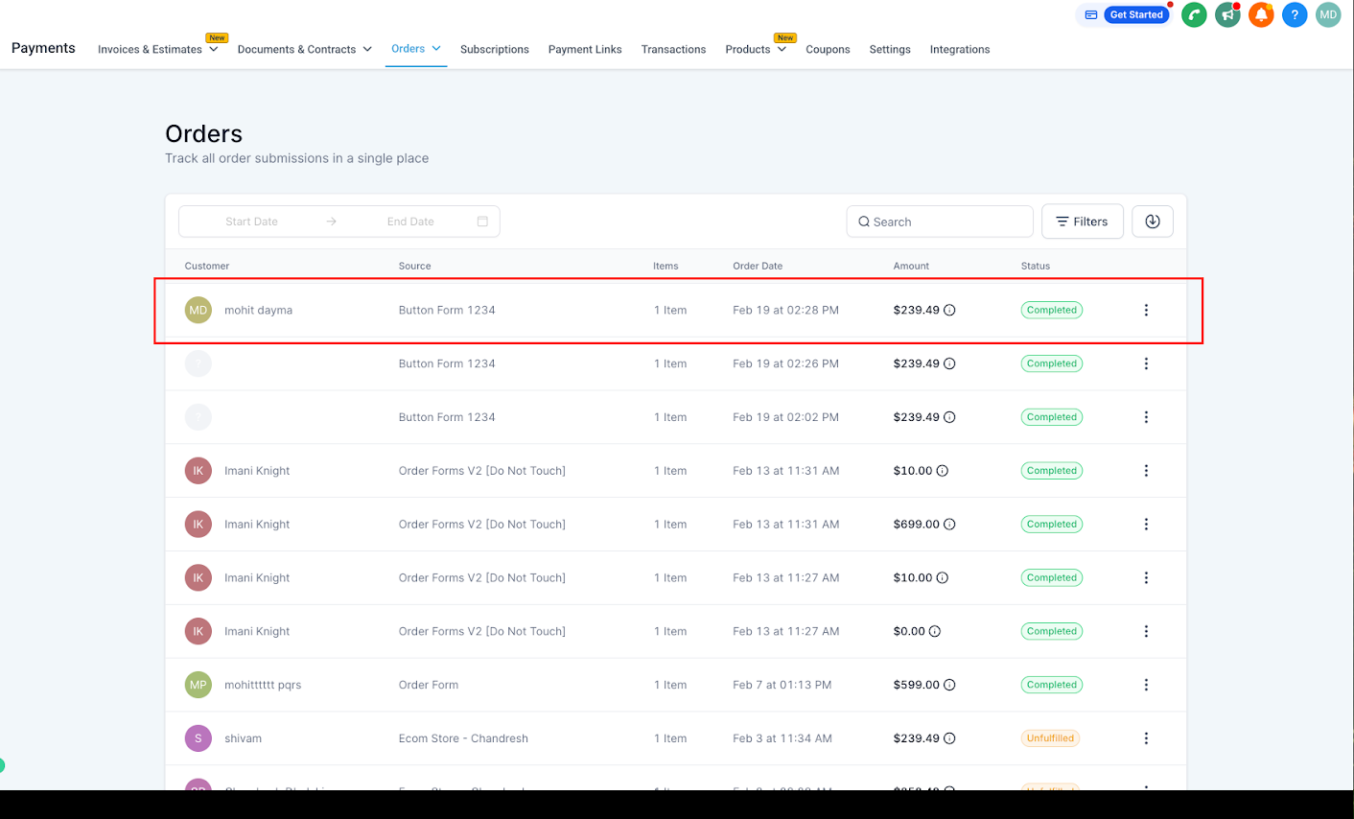This screenshot has width=1354, height=819.
Task: Switch to the Subscriptions tab
Action: [x=495, y=49]
